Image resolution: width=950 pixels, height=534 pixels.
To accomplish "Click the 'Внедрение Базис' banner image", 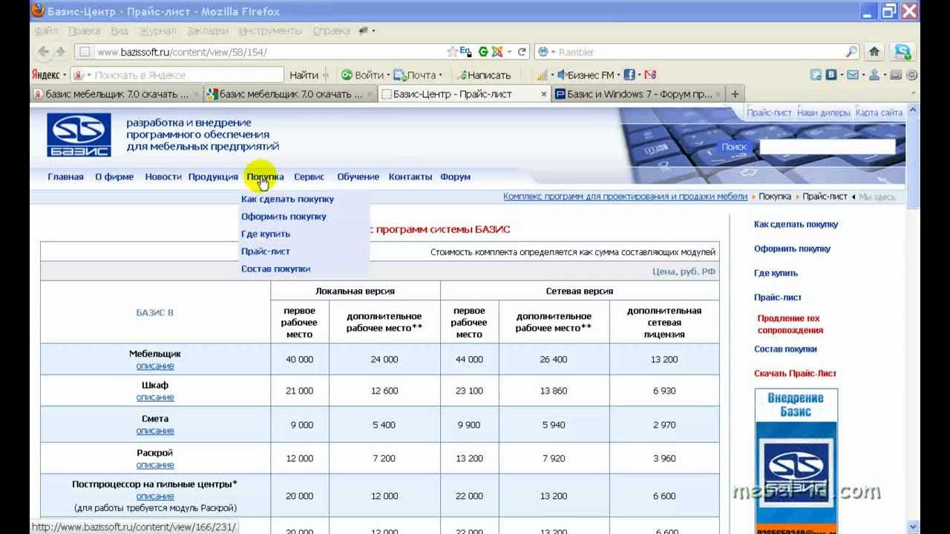I will [x=796, y=460].
